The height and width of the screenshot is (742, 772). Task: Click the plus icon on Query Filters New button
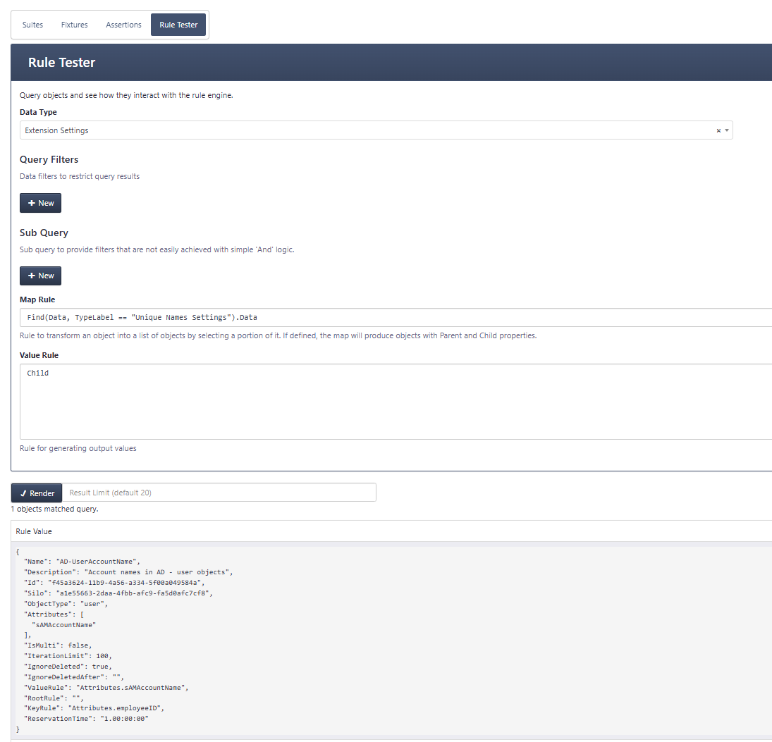pos(31,202)
